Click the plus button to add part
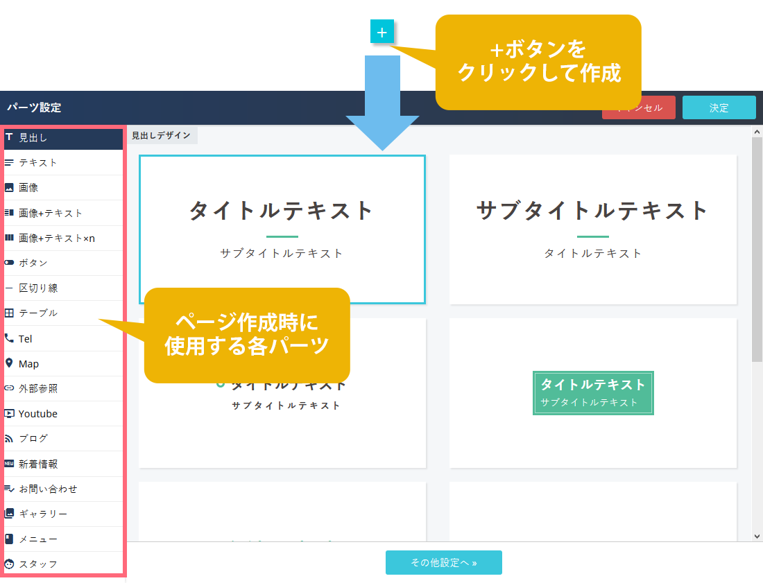Image resolution: width=763 pixels, height=583 pixels. 382,31
